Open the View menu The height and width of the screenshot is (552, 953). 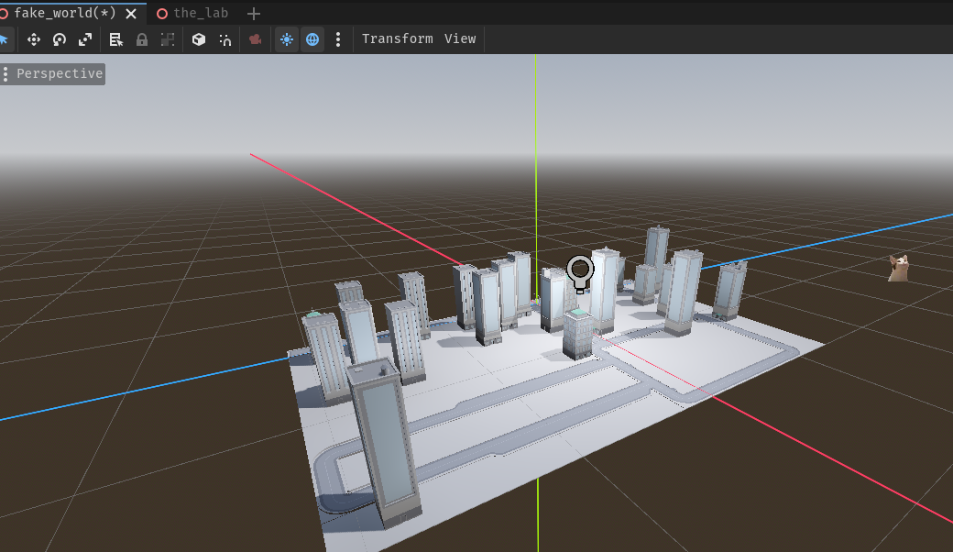coord(460,39)
